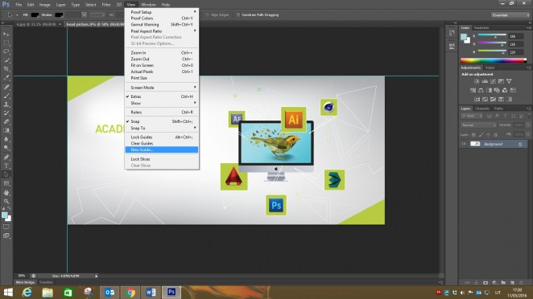Toggle lock position
This screenshot has width=533, height=299.
(x=488, y=135)
